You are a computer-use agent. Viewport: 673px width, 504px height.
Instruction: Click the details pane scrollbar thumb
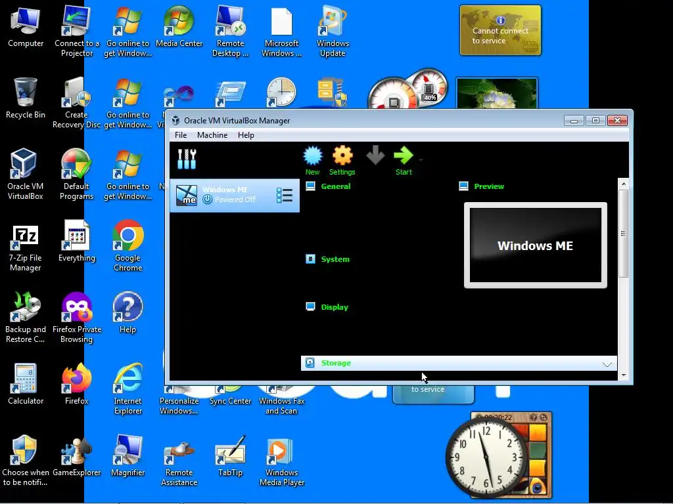pos(624,234)
